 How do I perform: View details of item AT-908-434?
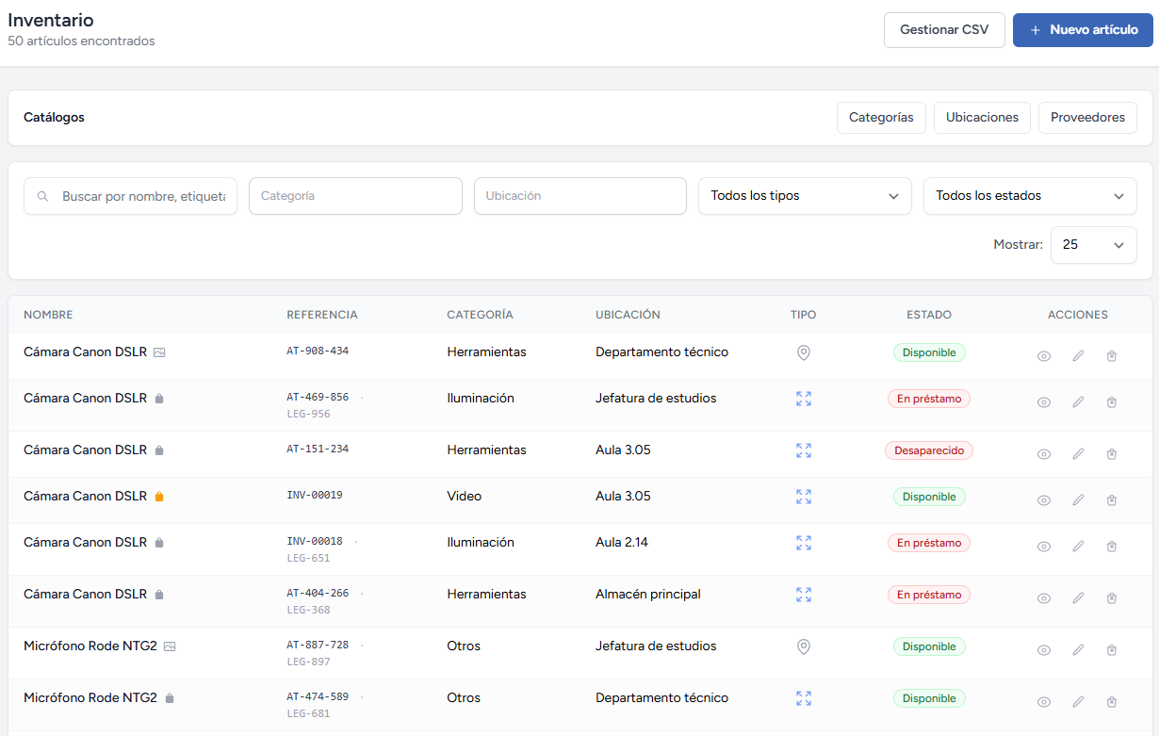pyautogui.click(x=1044, y=356)
